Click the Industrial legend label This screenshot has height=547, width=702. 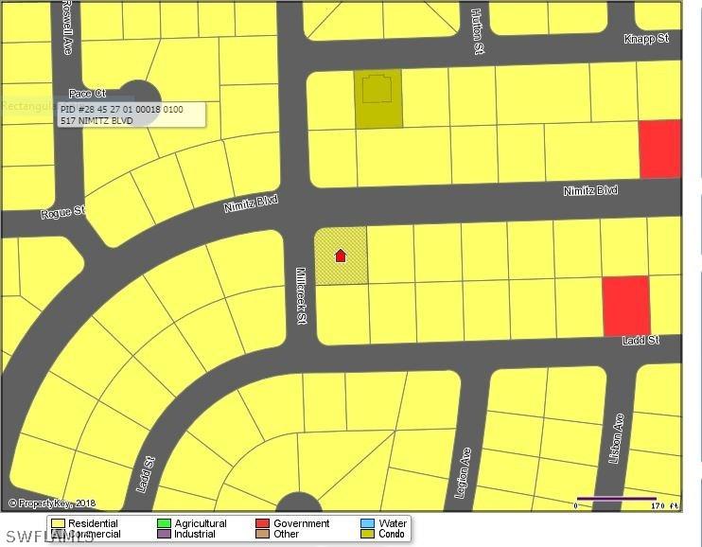coord(195,534)
